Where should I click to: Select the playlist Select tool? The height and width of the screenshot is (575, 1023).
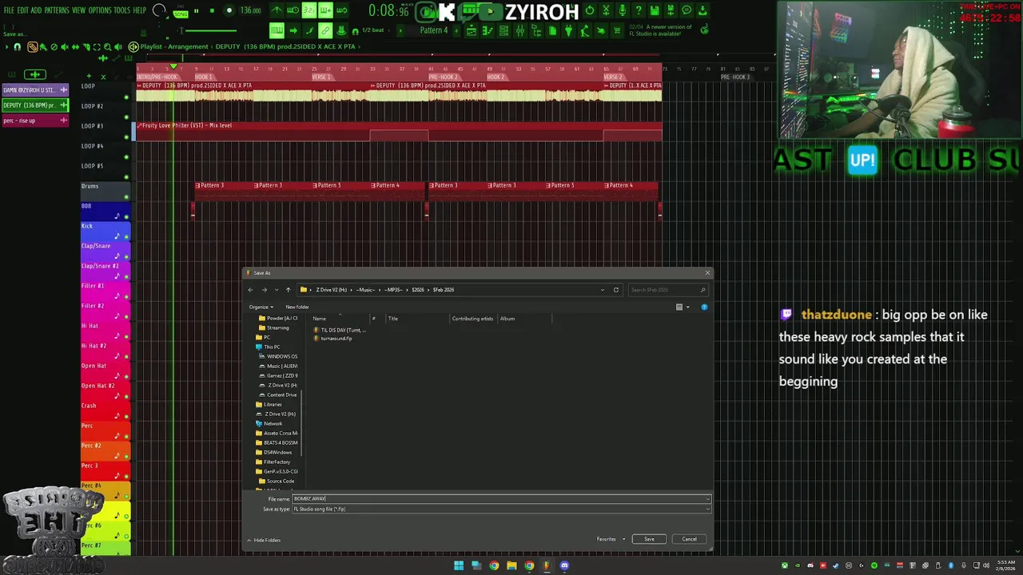97,47
